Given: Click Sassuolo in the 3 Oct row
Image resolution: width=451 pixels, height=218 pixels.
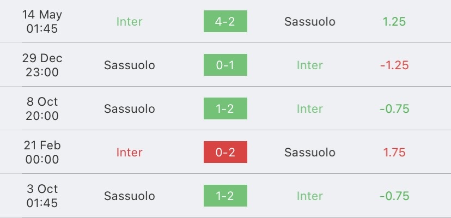Looking at the screenshot, I should click(x=130, y=196).
